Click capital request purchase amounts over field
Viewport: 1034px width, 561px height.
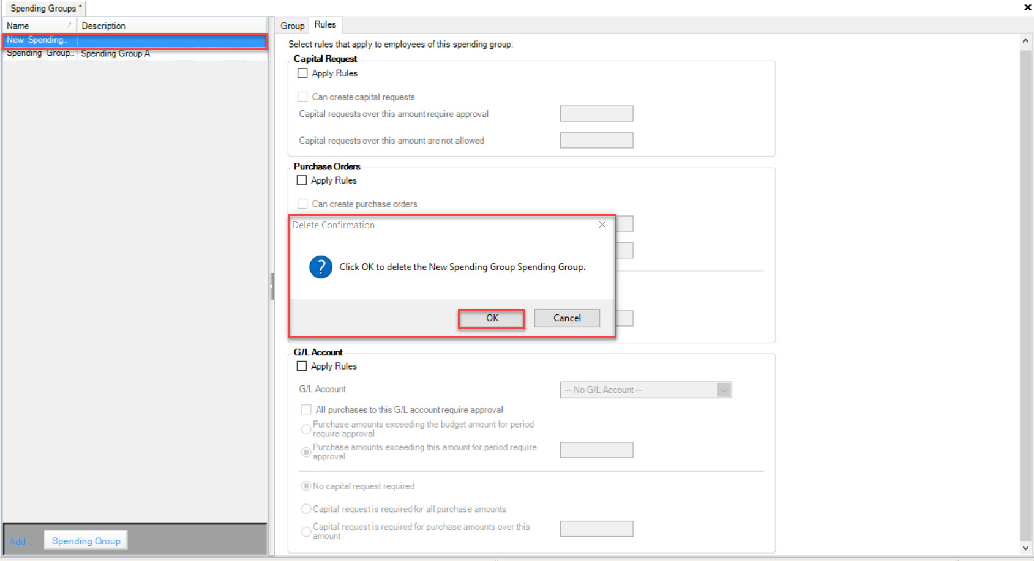point(596,529)
